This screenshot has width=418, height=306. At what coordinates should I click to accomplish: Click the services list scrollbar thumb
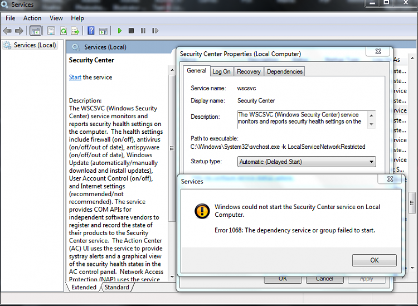coord(412,202)
